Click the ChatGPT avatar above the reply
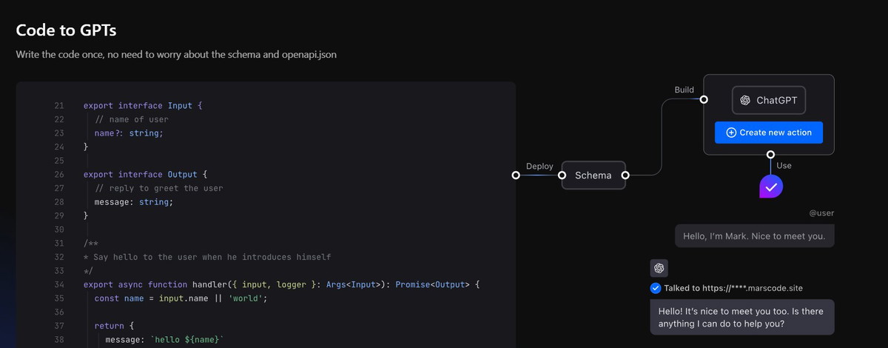The height and width of the screenshot is (348, 888). [x=659, y=268]
